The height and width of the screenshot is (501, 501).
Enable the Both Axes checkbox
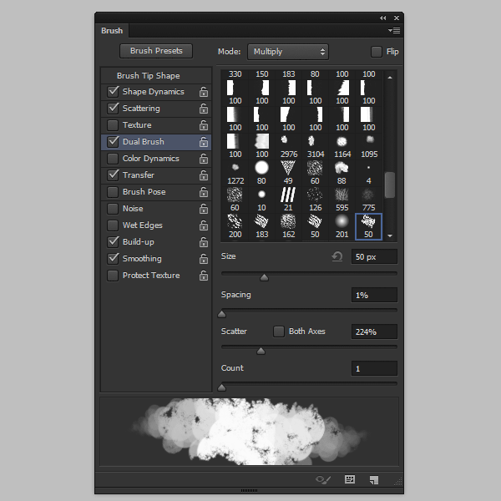[279, 331]
